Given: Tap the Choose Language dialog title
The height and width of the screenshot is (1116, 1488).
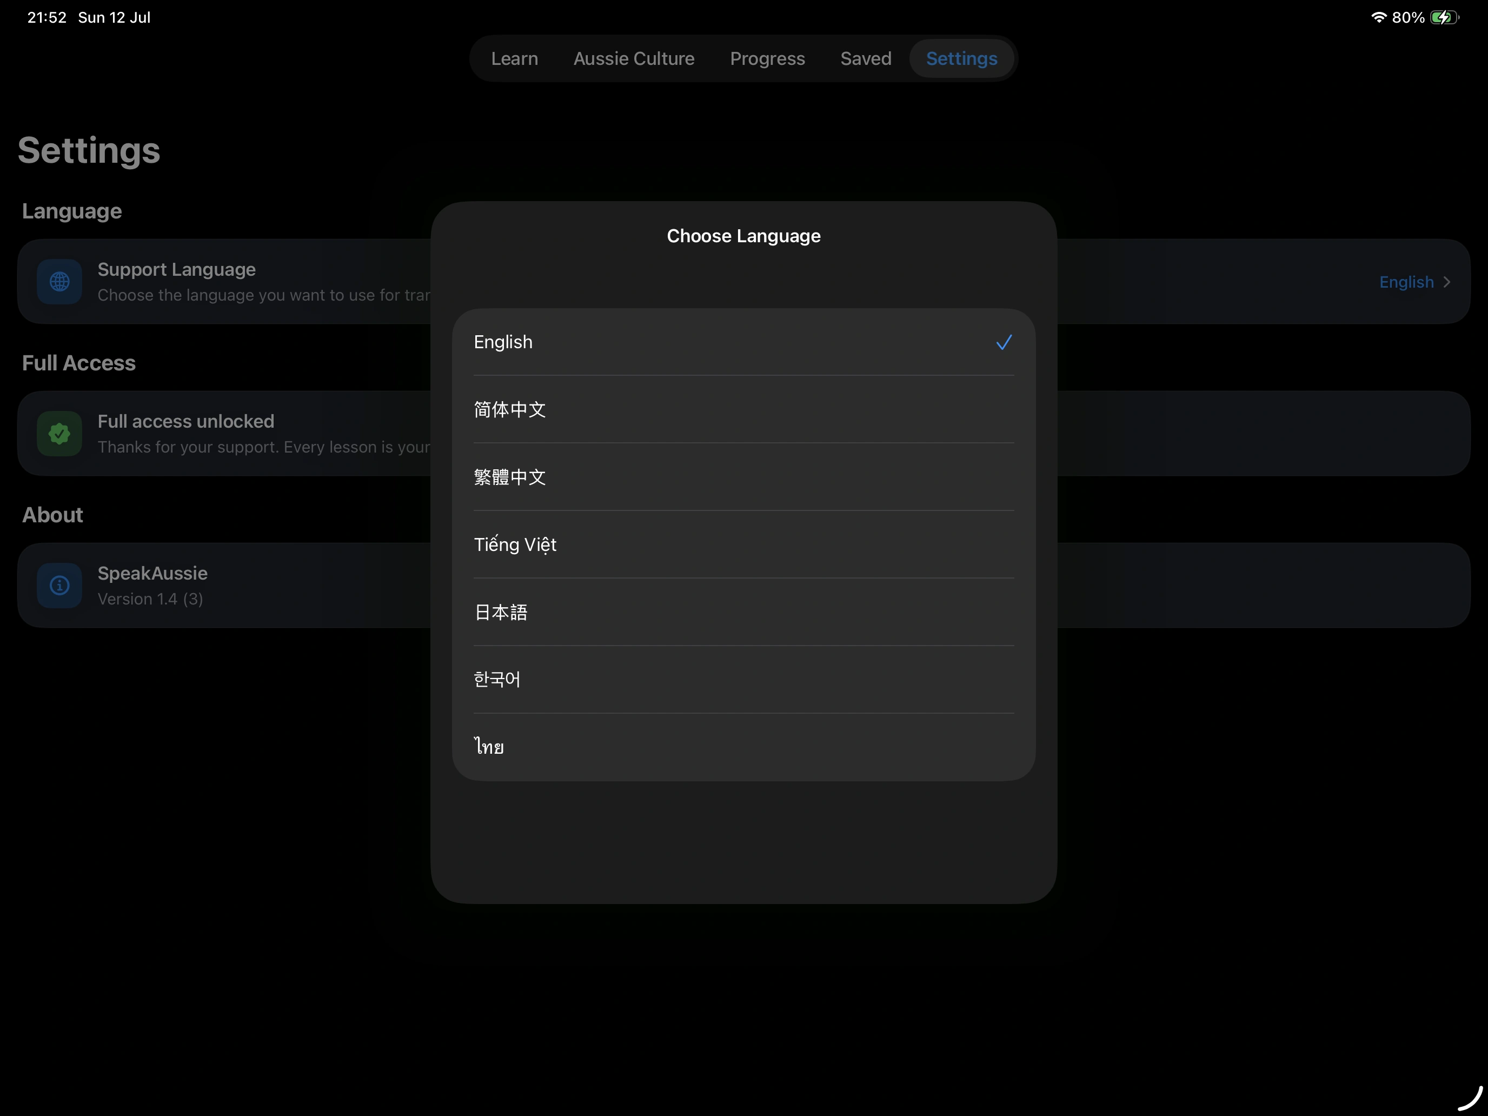Looking at the screenshot, I should point(743,236).
